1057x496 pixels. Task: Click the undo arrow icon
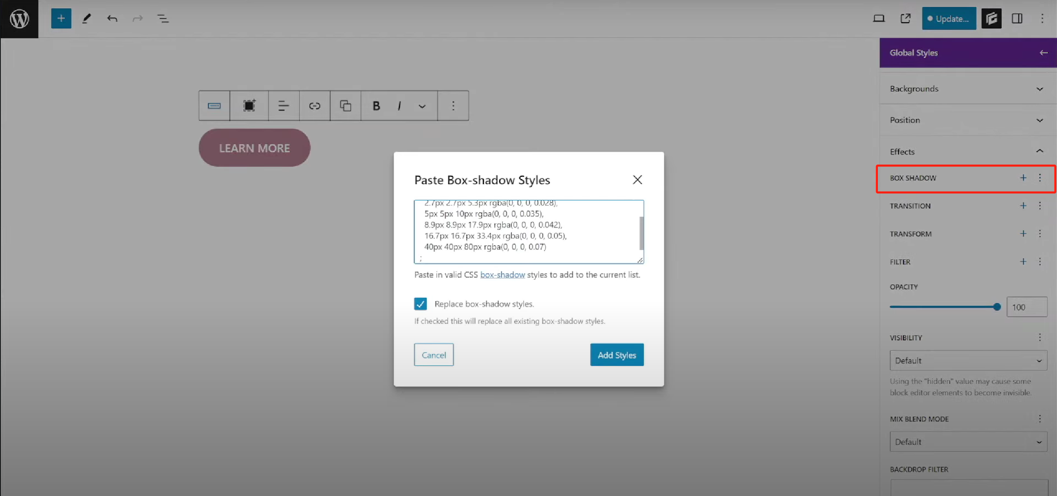coord(112,19)
